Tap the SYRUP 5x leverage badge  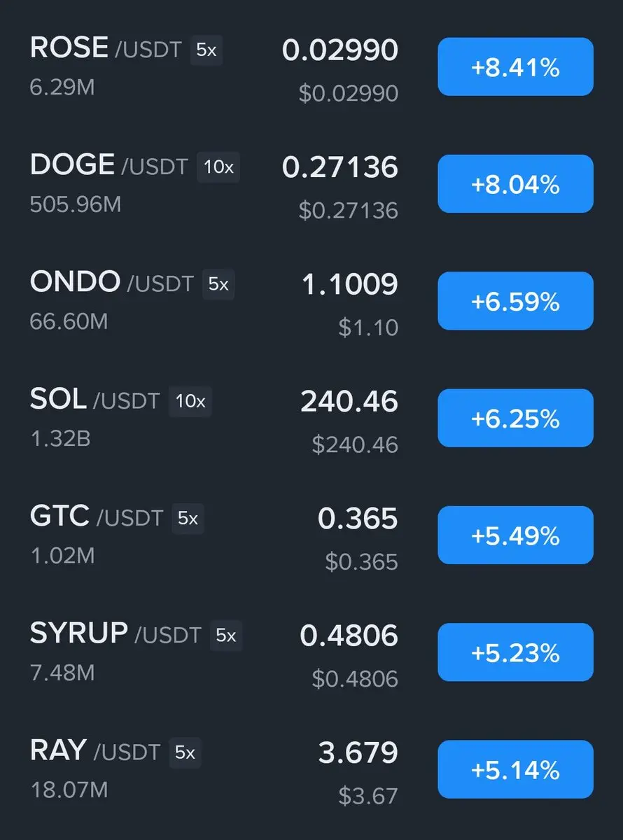click(226, 636)
